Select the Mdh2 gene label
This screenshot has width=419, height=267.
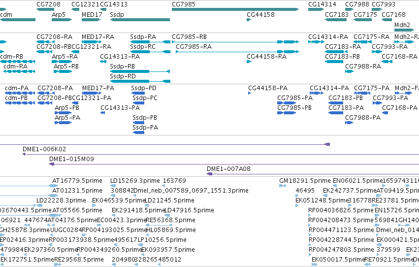[x=402, y=25]
